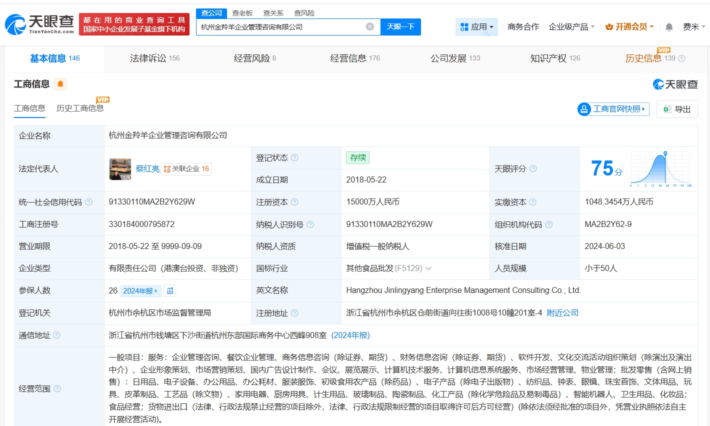Open 附近公司 link beside address

click(562, 313)
